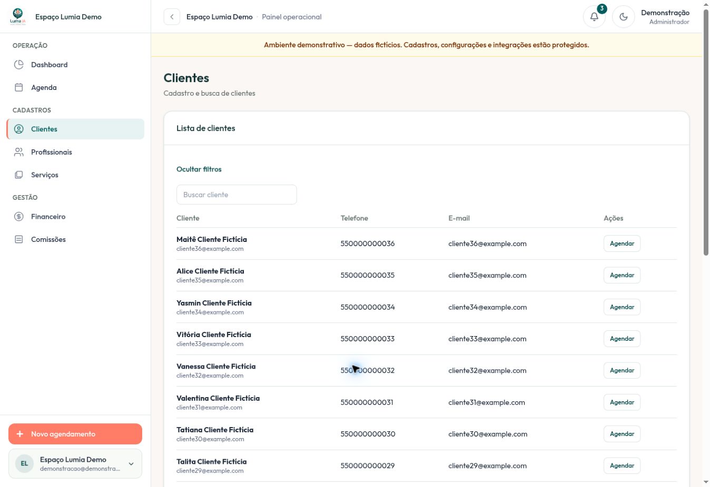Click the Financeiro dollar icon
Screen dimensions: 710x487
point(19,216)
